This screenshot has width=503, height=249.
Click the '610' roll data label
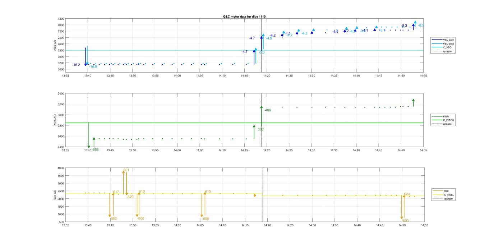point(142,192)
